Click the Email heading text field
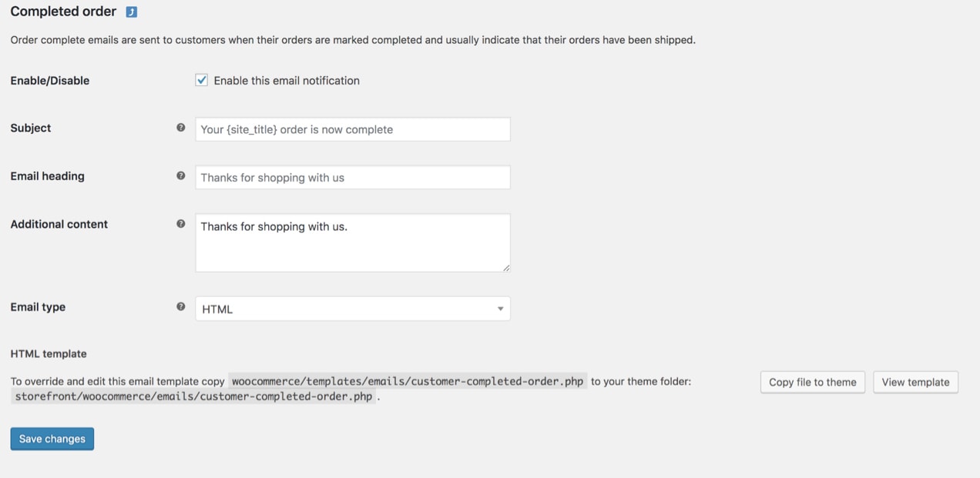The image size is (980, 478). pos(352,177)
